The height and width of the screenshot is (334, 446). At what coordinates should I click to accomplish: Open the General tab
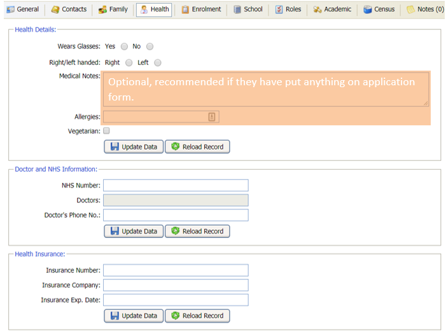[x=23, y=10]
